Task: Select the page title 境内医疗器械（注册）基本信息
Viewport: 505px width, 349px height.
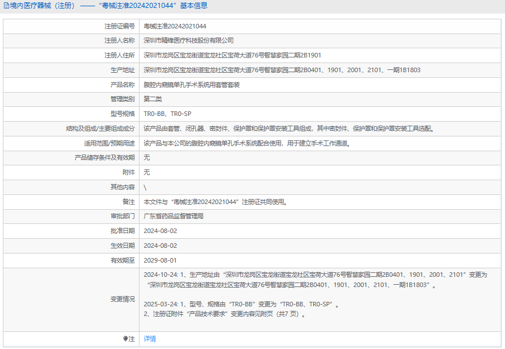Action: click(109, 6)
